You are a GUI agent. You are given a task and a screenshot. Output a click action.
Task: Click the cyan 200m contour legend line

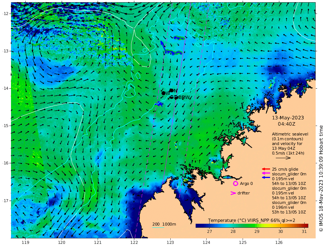point(158,227)
